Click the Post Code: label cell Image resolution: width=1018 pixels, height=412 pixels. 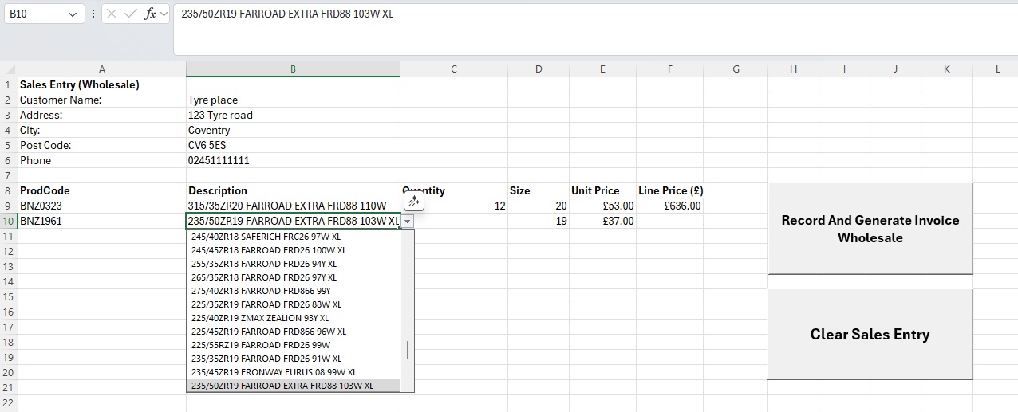[x=101, y=145]
